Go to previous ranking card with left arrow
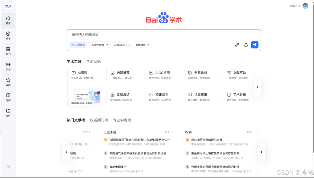The image size is (314, 178). [66, 152]
